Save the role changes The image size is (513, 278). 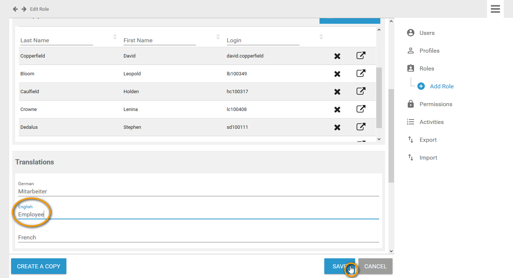point(339,266)
